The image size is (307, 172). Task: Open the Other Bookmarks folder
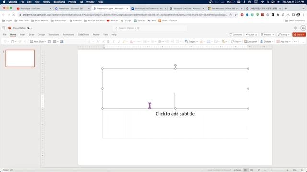[295, 21]
